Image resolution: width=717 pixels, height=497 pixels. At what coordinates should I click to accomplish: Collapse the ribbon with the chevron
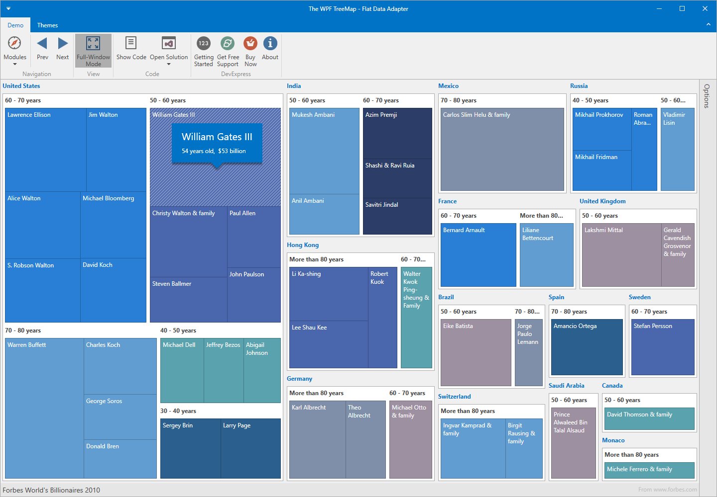pyautogui.click(x=708, y=24)
